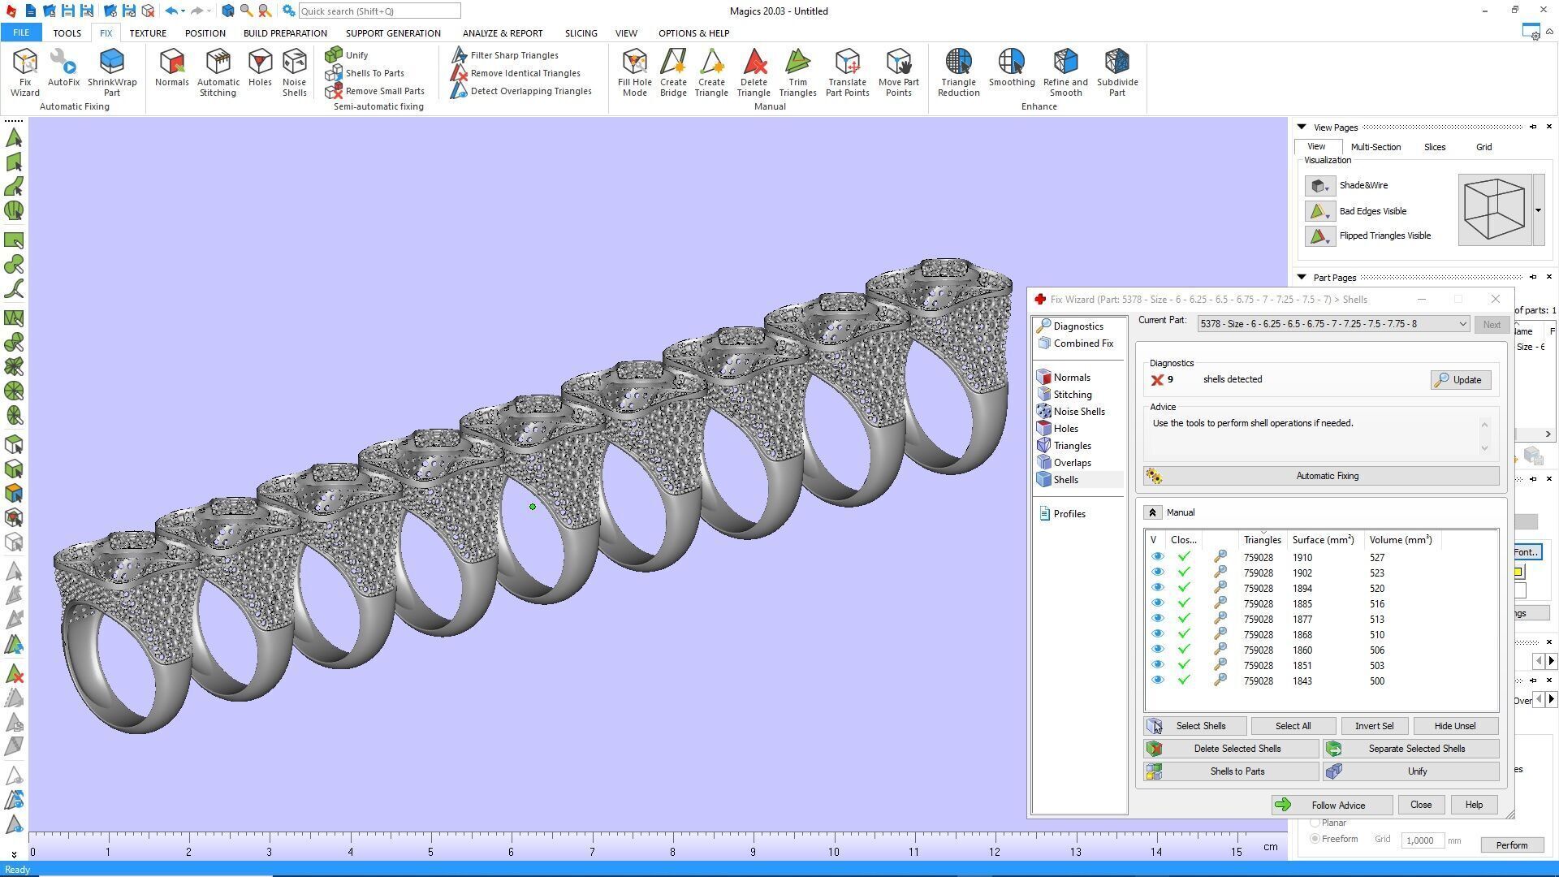The width and height of the screenshot is (1559, 877).
Task: Hide the shell with surface 1902
Action: pyautogui.click(x=1157, y=572)
